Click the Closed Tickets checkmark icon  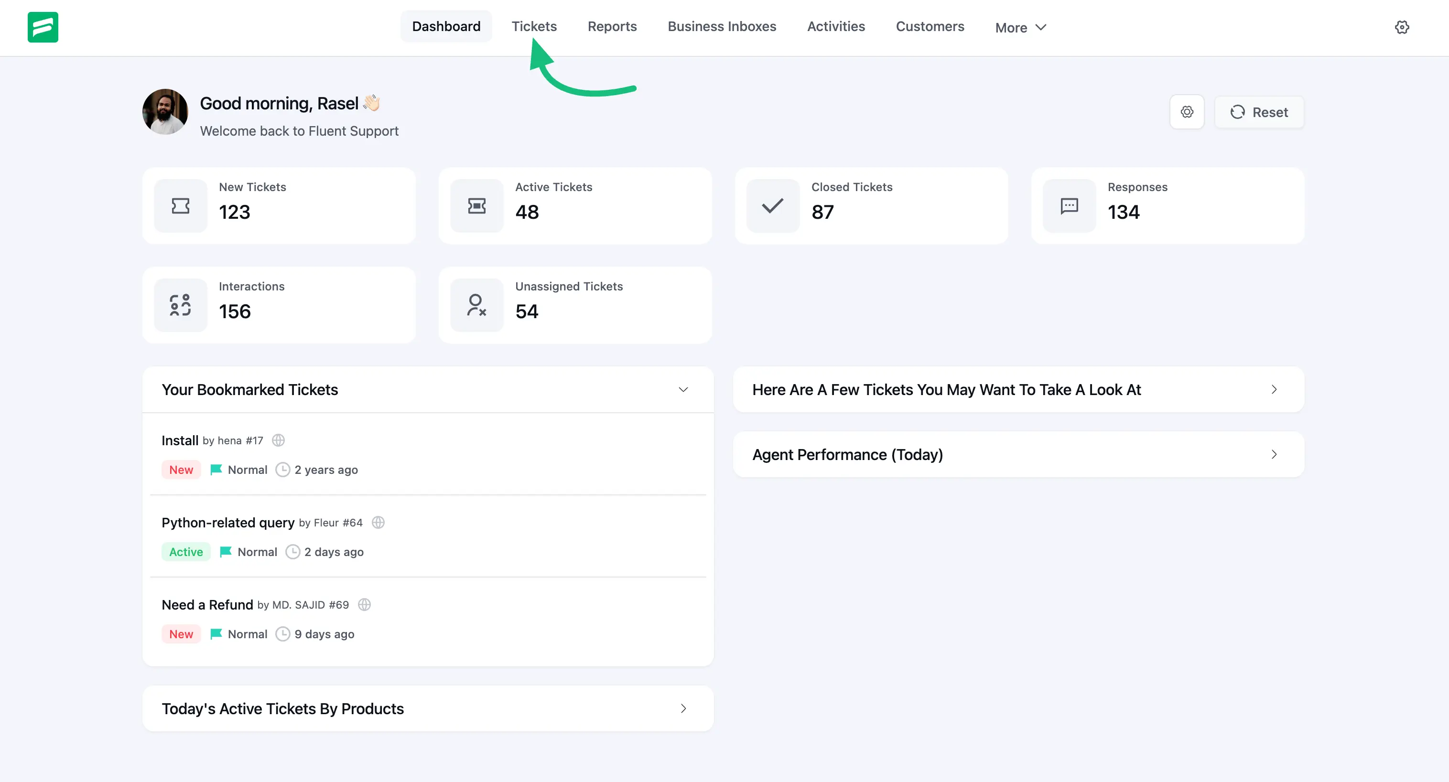(772, 206)
